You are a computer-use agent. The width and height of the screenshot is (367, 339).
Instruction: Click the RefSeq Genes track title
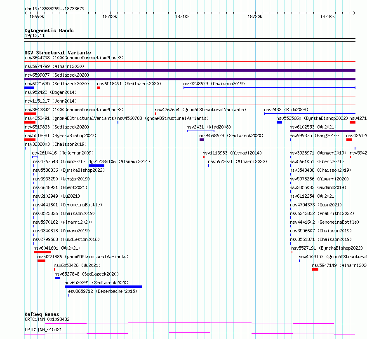[x=42, y=314]
